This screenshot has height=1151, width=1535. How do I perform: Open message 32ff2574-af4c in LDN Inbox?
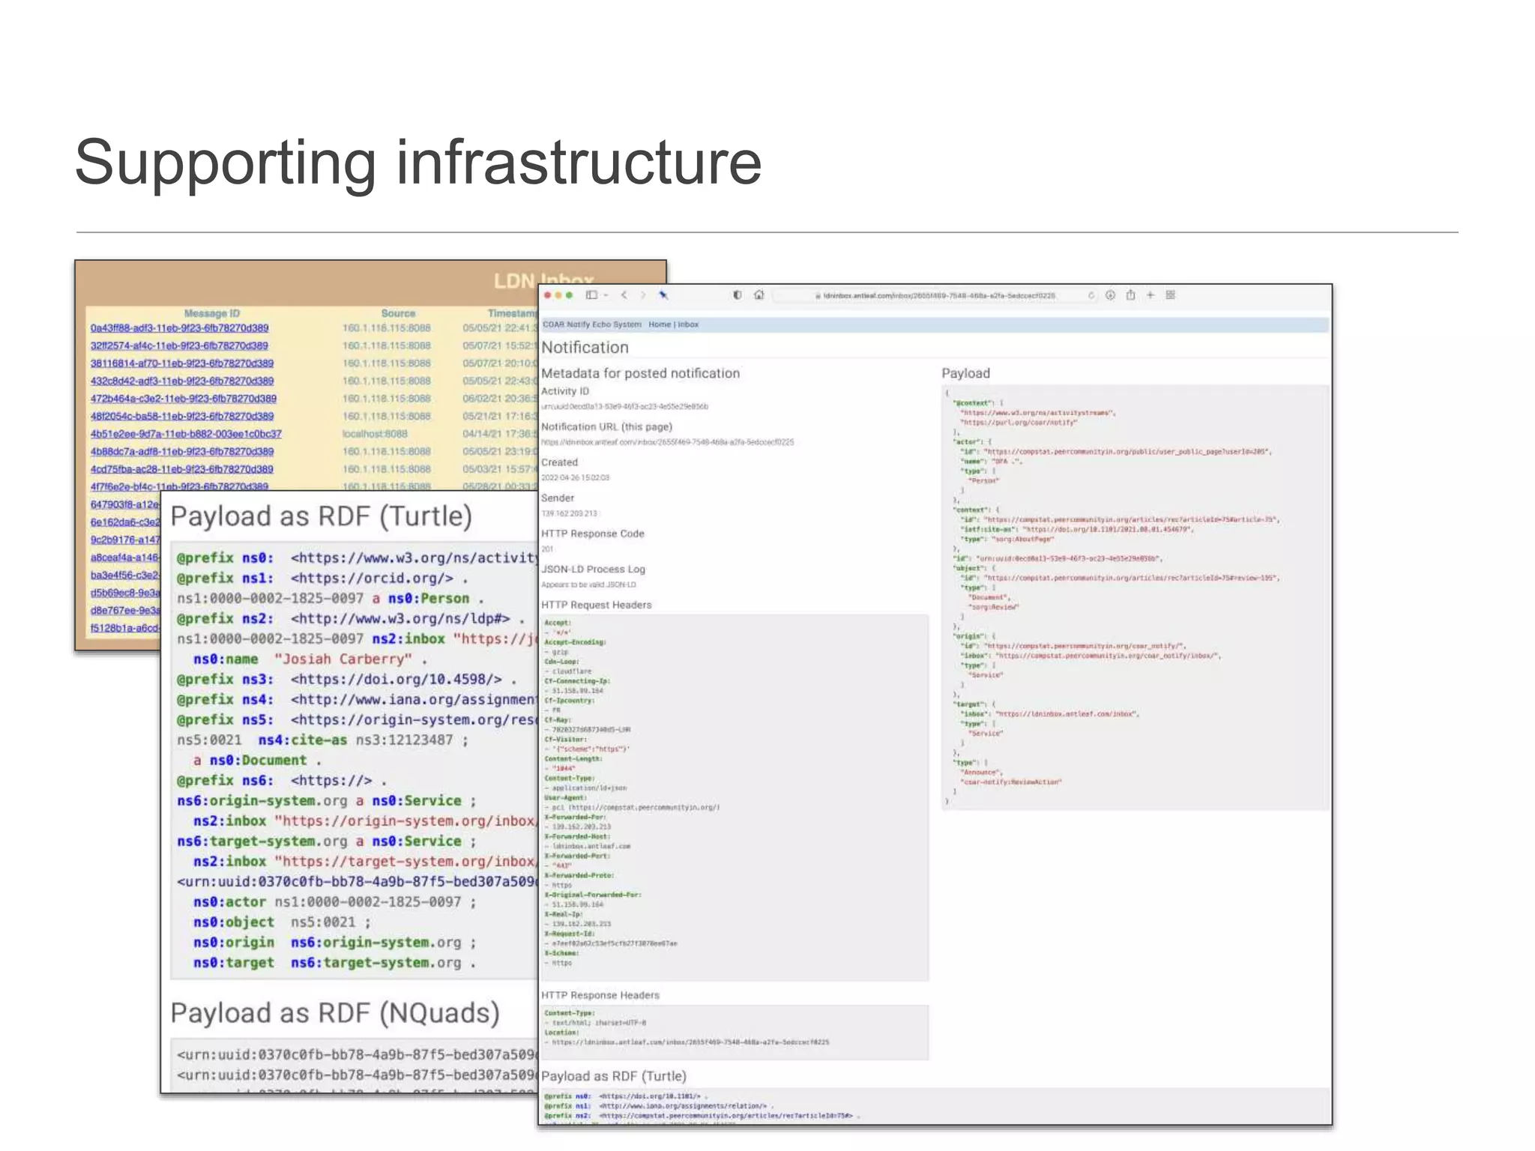(x=179, y=346)
